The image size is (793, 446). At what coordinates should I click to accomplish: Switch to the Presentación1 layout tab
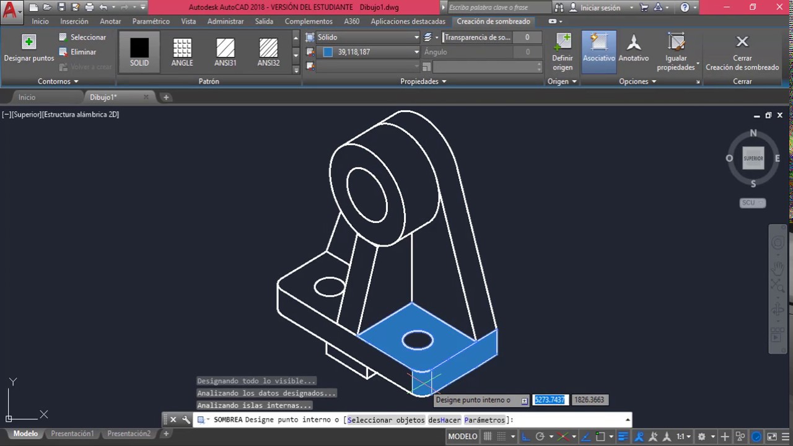click(72, 434)
